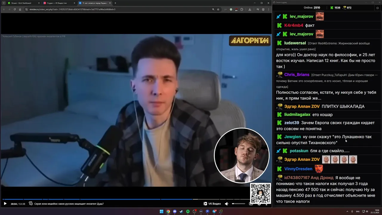The height and width of the screenshot is (215, 382).
Task: Open site information icon in the address bar
Action: (x=27, y=9)
